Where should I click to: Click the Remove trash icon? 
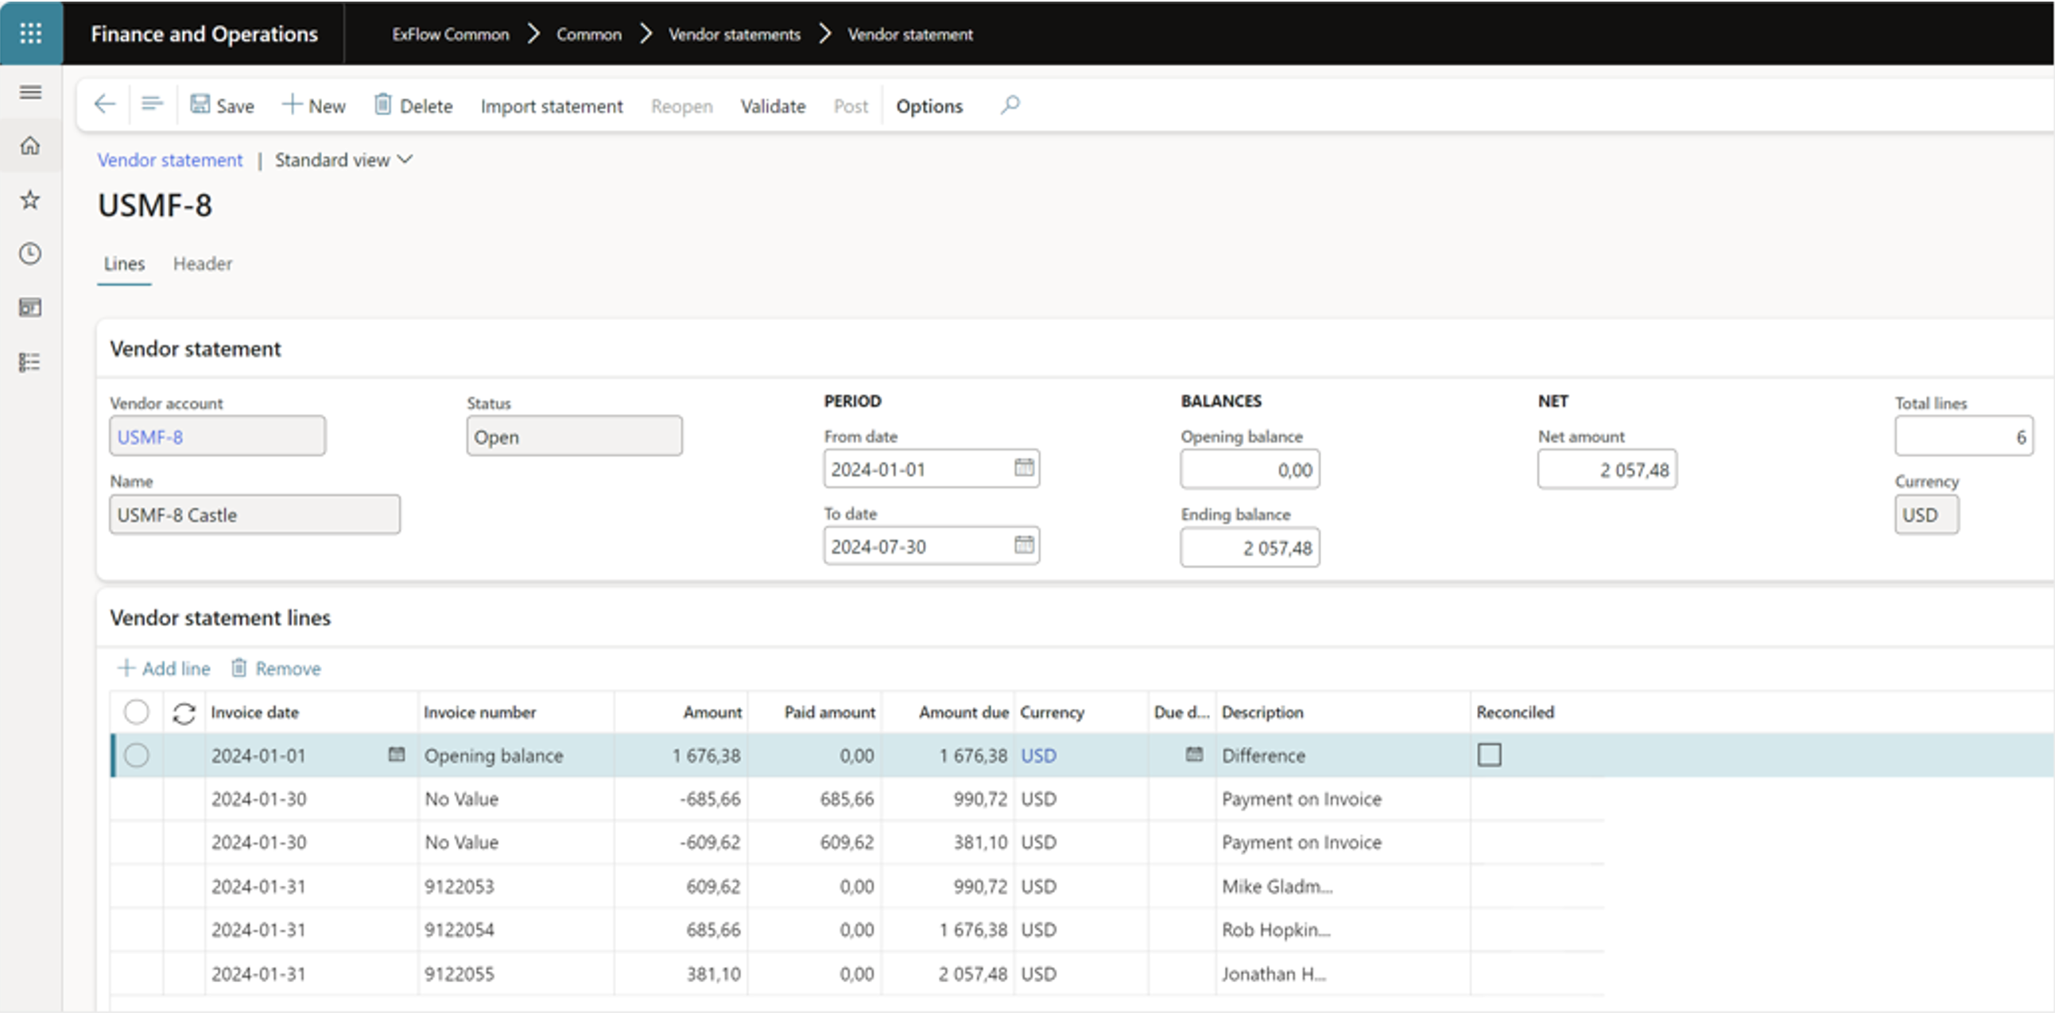(x=239, y=668)
